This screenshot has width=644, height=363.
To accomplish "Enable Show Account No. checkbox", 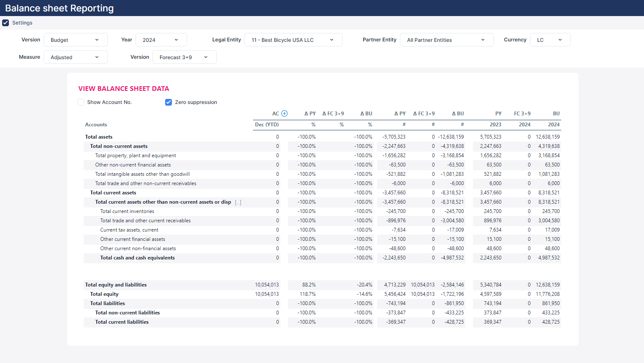I will pyautogui.click(x=81, y=102).
